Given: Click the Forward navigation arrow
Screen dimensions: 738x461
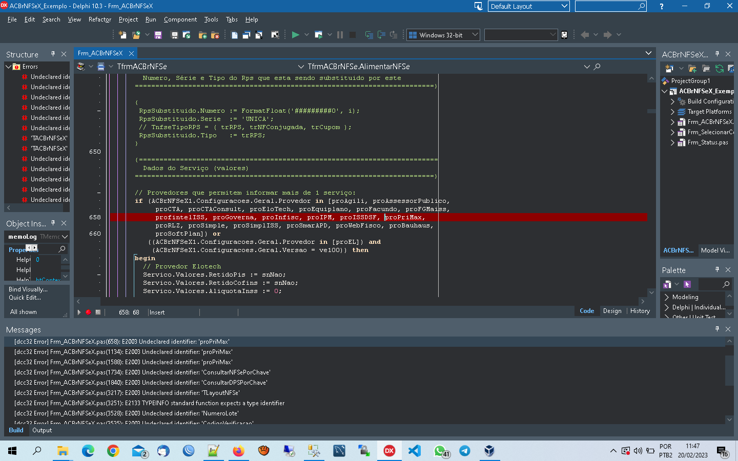Looking at the screenshot, I should [x=607, y=35].
